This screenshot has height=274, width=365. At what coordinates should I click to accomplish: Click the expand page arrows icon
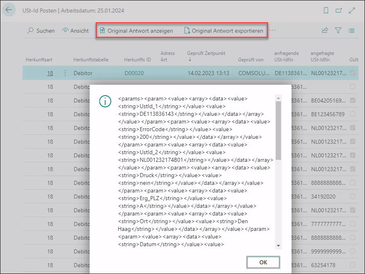[x=352, y=10]
